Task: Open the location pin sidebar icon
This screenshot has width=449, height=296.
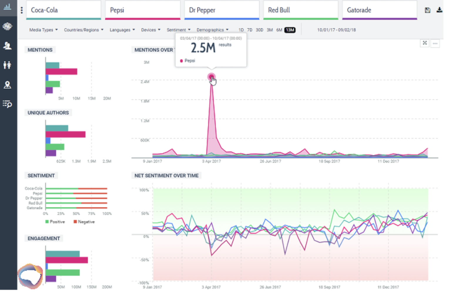Action: coord(7,85)
